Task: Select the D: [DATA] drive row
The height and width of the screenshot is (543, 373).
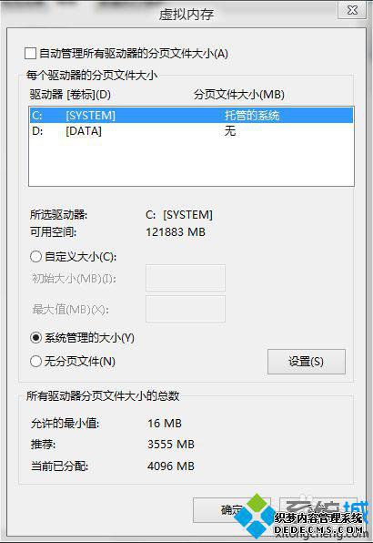Action: [x=191, y=131]
